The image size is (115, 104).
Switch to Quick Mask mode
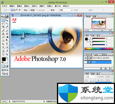pyautogui.click(x=7, y=66)
